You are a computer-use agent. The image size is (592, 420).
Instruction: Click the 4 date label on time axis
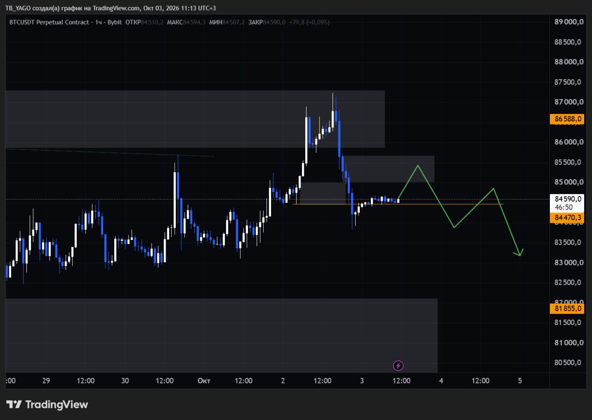click(x=441, y=381)
